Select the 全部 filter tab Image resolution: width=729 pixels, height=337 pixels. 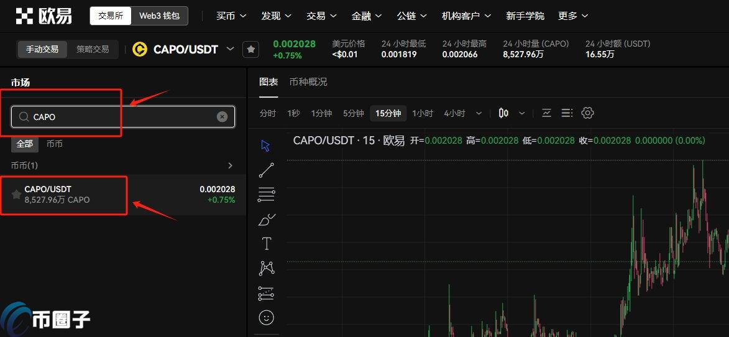[x=25, y=144]
